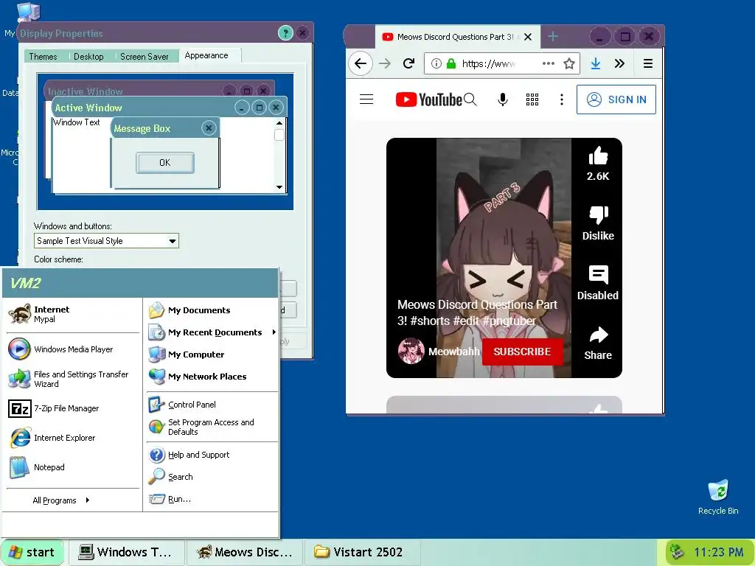Screen dimensions: 755x566
Task: Click scroll up arrow in Active Window preview
Action: point(279,123)
